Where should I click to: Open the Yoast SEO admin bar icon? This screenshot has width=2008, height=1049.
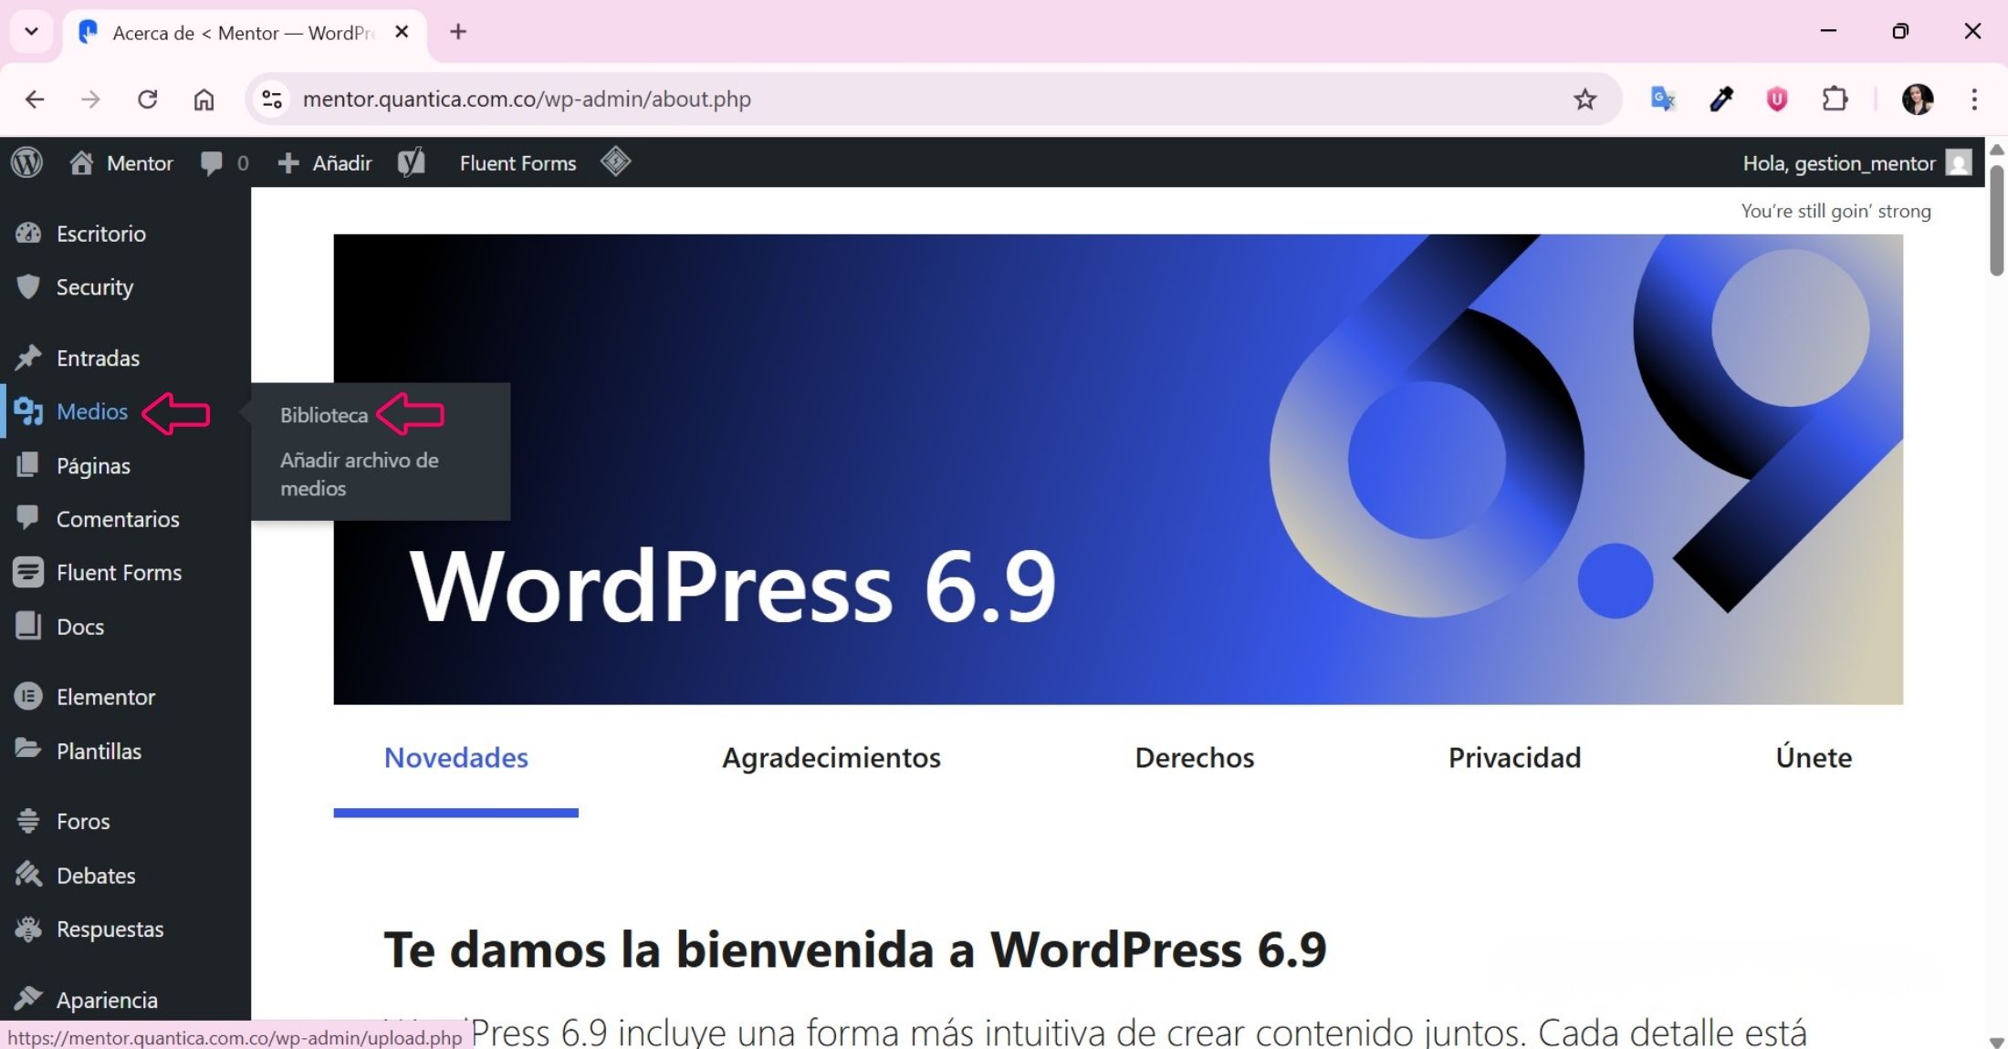pos(412,162)
